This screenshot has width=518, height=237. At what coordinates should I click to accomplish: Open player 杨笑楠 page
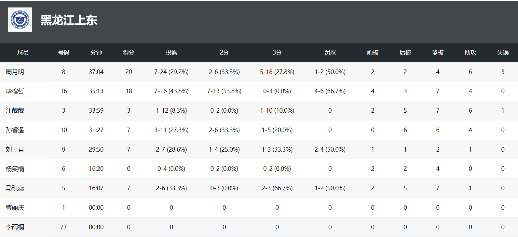click(15, 169)
